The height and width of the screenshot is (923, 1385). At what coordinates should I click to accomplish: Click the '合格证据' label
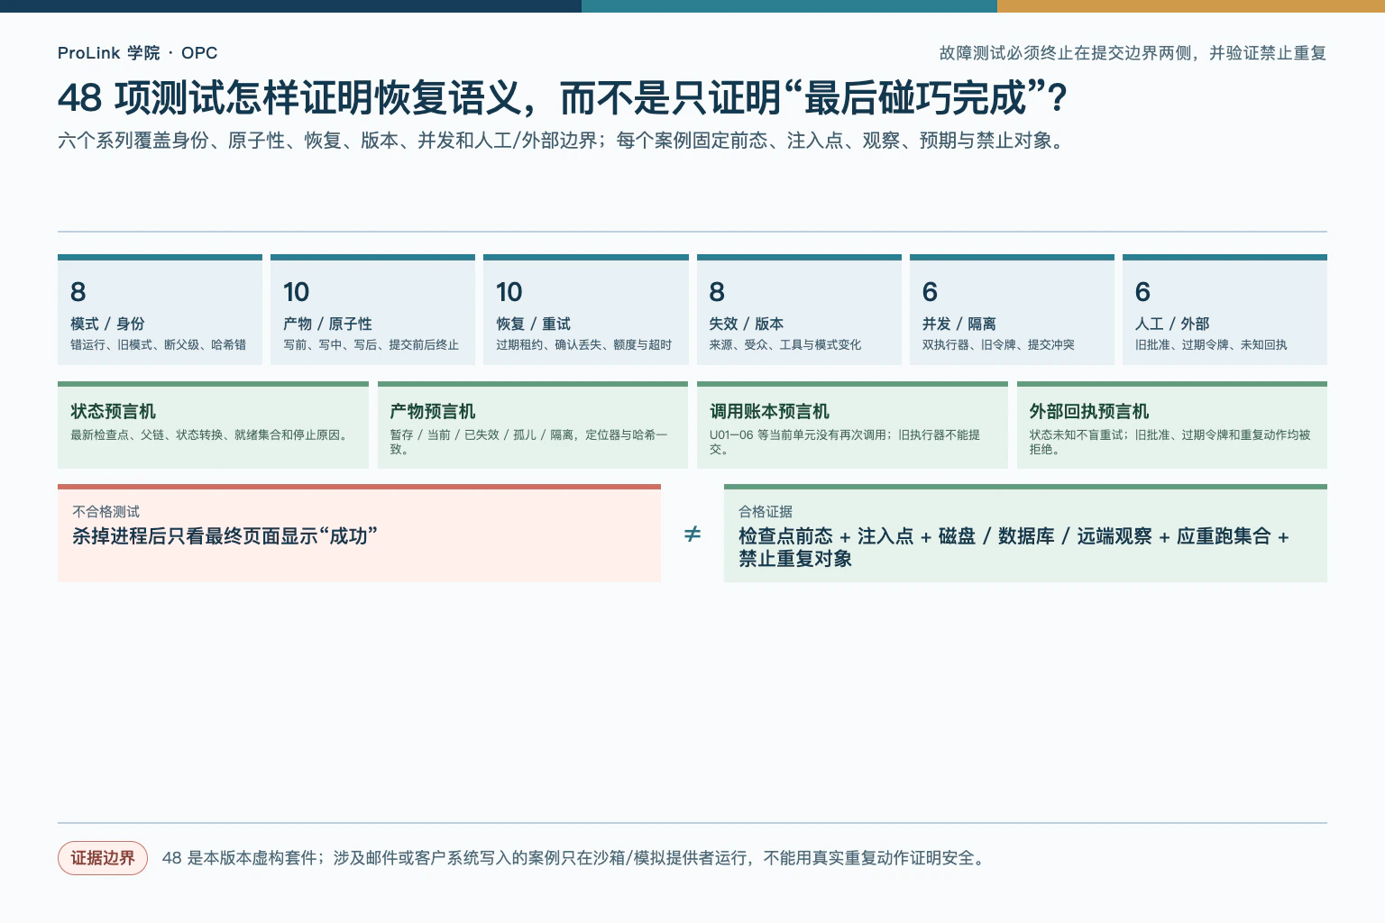pos(766,512)
